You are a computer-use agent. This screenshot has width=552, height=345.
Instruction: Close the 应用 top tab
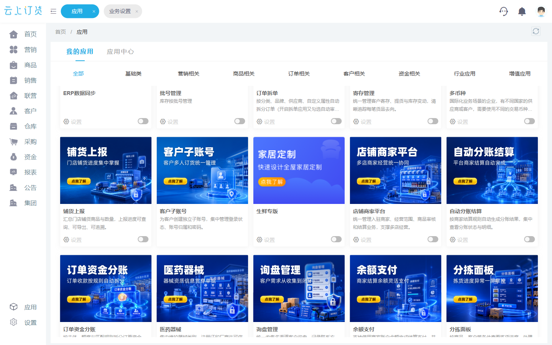point(94,11)
